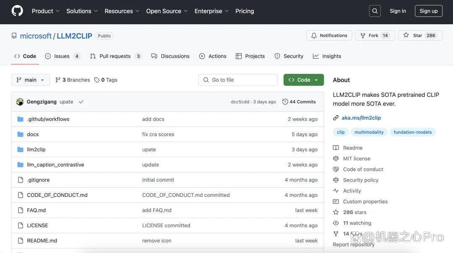Open Gengzigang's avatar
The height and width of the screenshot is (253, 453).
click(20, 102)
